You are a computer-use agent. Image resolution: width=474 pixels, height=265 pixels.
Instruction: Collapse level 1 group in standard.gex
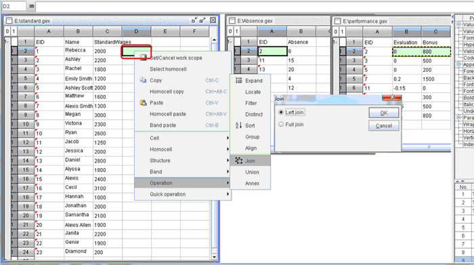[x=7, y=42]
